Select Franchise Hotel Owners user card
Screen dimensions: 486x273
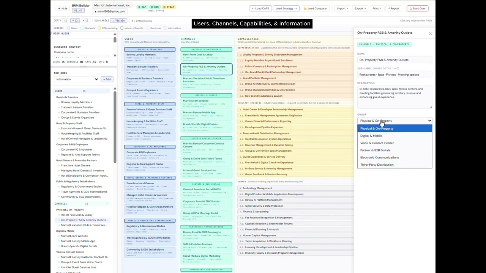tap(150, 186)
